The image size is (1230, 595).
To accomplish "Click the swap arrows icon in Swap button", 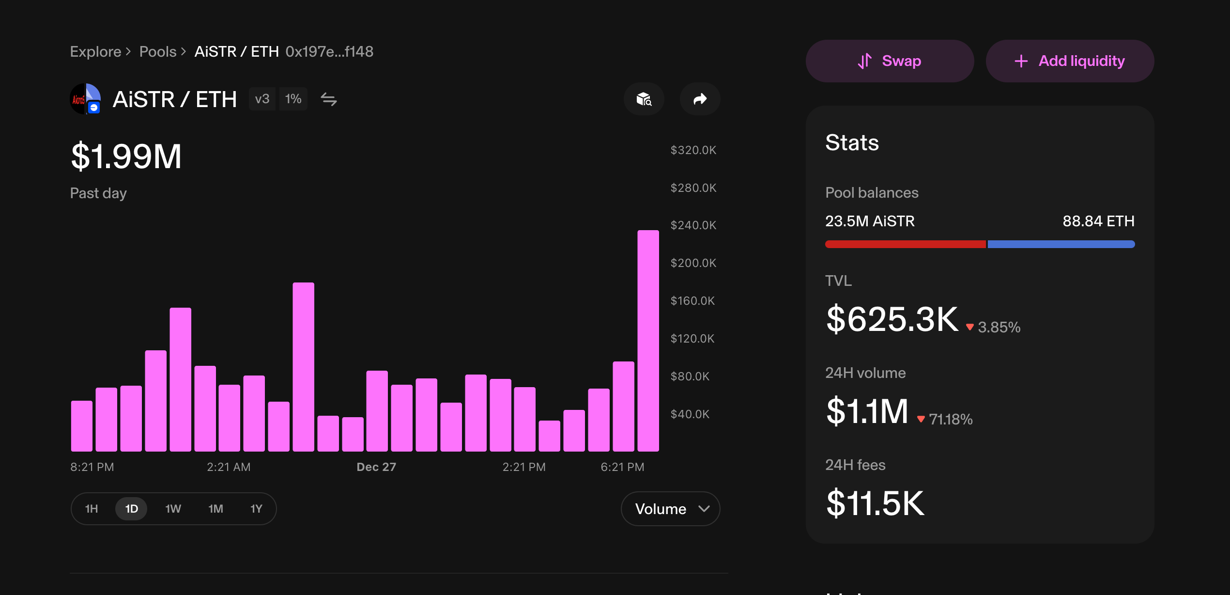I will (x=865, y=61).
